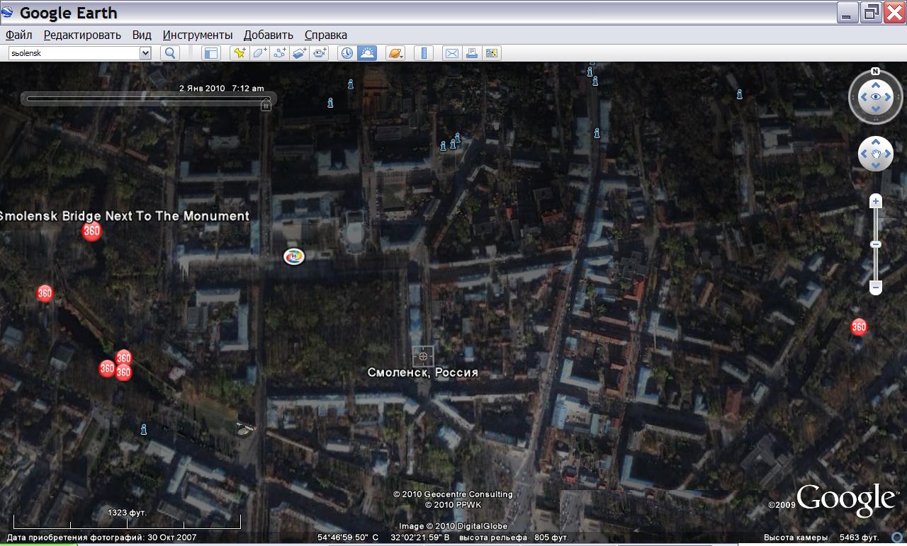Choose the Add Image Overlay tool
The image size is (907, 546).
pyautogui.click(x=300, y=52)
